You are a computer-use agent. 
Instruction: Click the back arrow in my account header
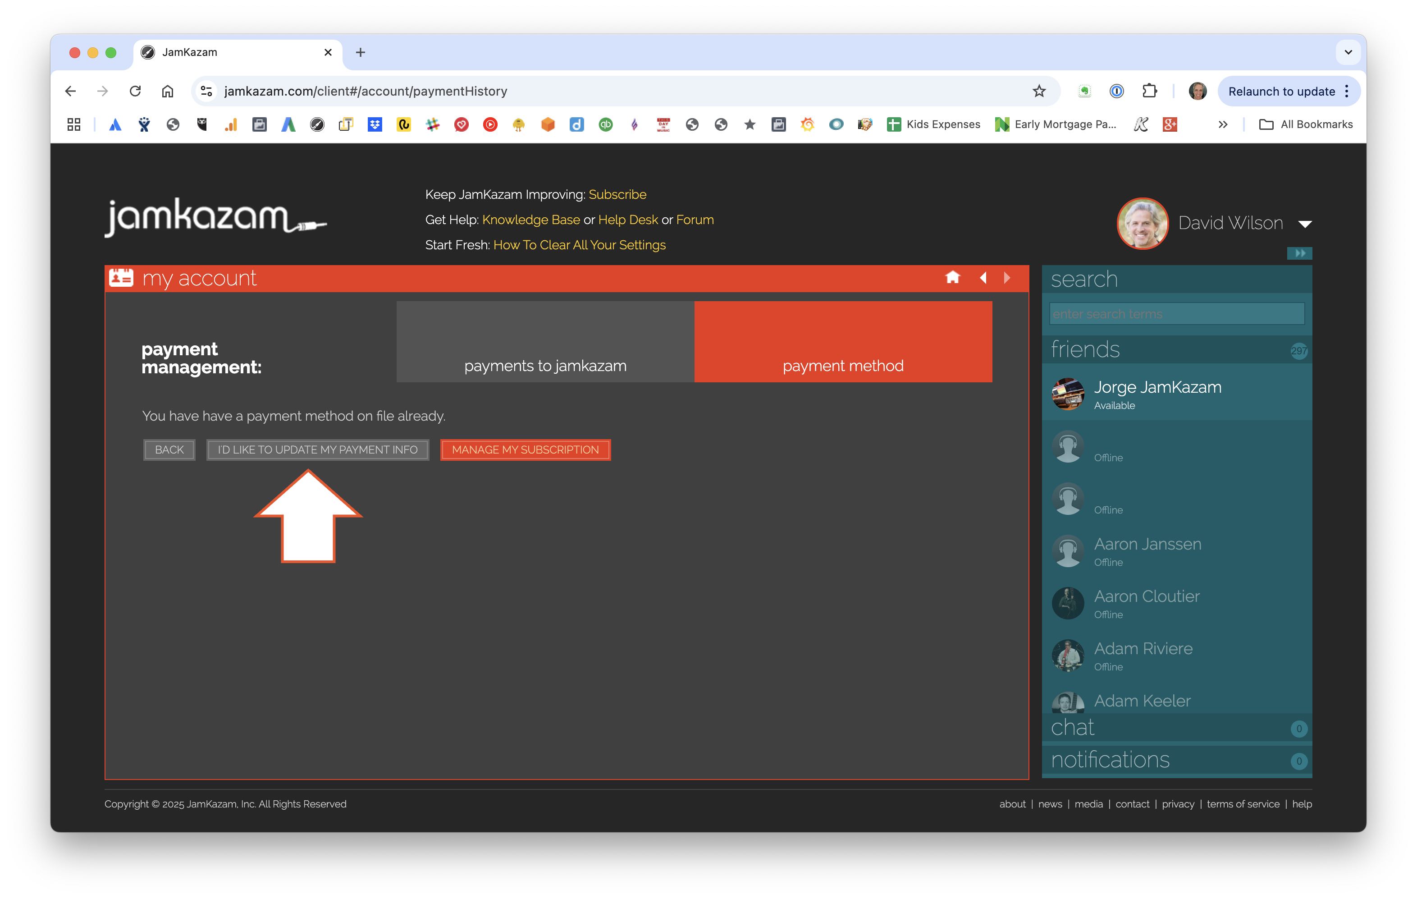tap(983, 277)
